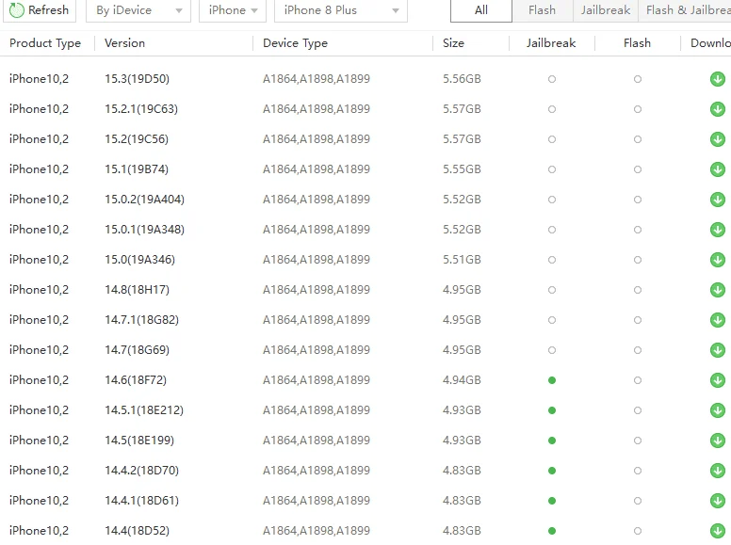Click device type in the 14.4.2(18D70) row
The width and height of the screenshot is (731, 545).
click(x=317, y=471)
